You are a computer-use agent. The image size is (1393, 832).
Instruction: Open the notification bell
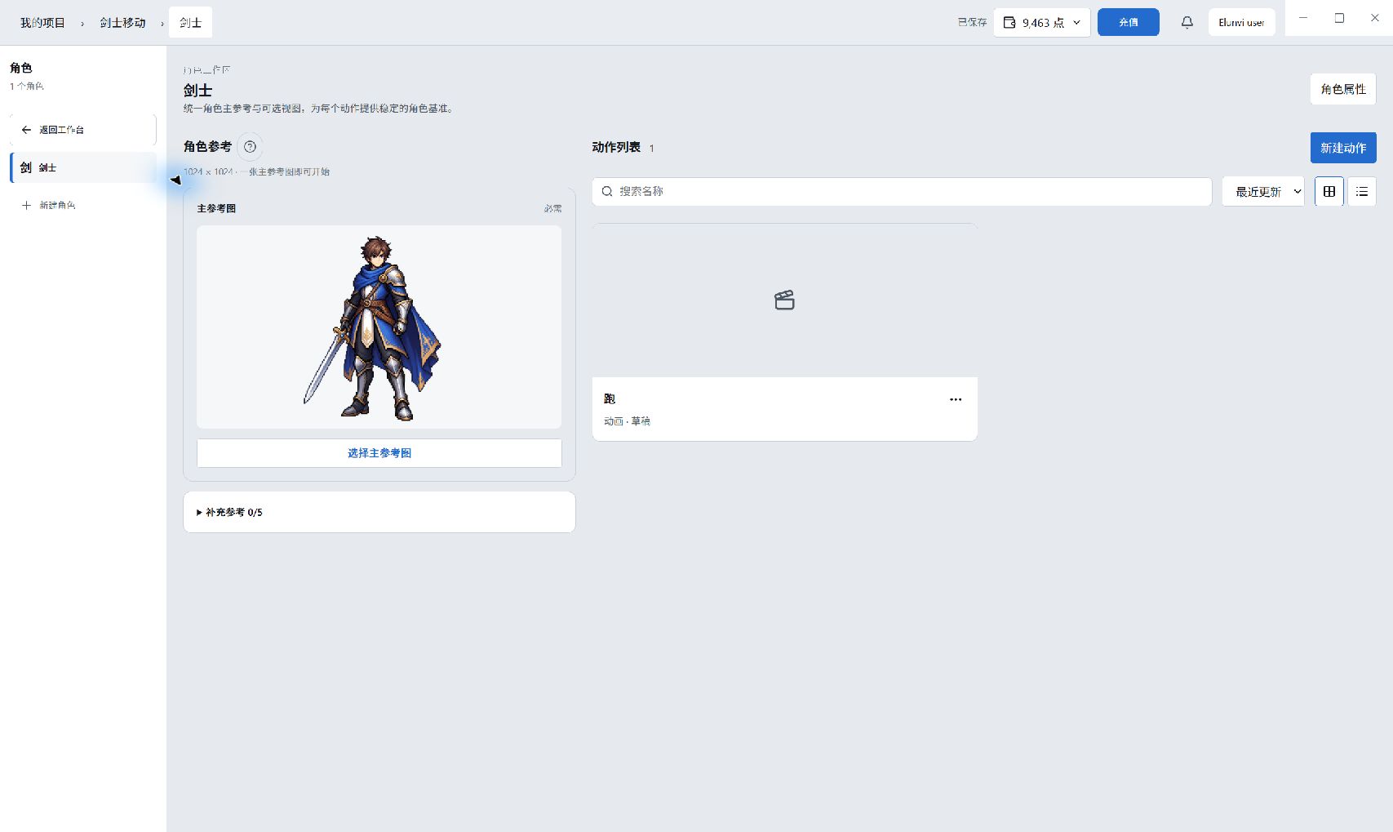tap(1187, 22)
